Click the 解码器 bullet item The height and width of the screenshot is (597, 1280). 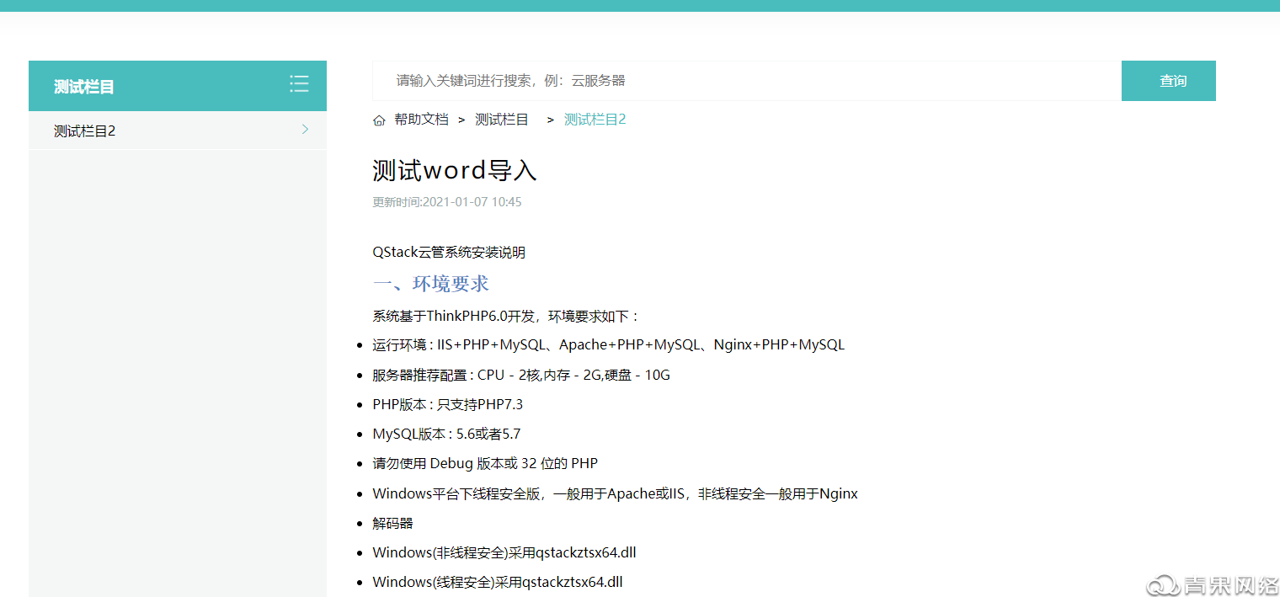tap(393, 524)
